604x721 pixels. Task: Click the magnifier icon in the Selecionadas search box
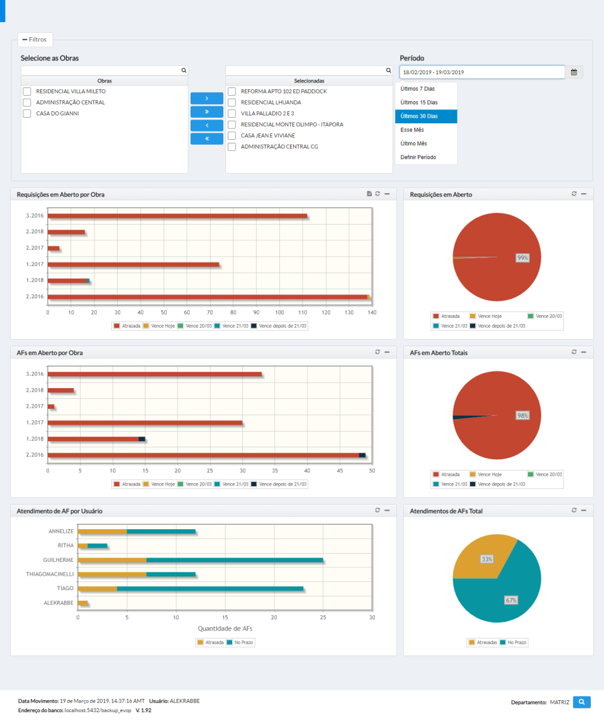388,70
